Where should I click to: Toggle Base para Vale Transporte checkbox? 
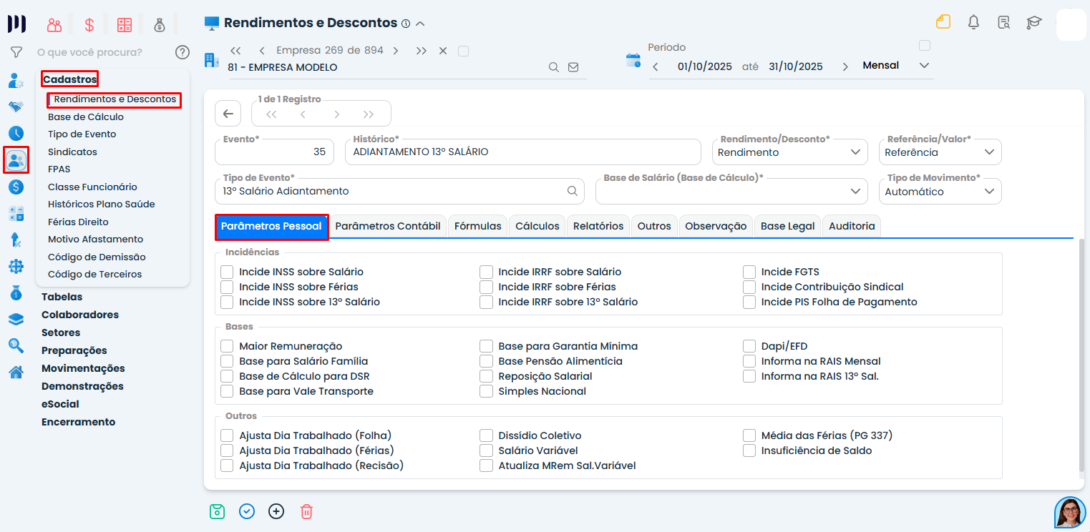click(228, 391)
